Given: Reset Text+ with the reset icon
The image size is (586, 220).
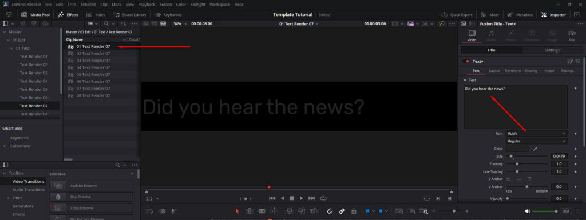Looking at the screenshot, I should (578, 61).
